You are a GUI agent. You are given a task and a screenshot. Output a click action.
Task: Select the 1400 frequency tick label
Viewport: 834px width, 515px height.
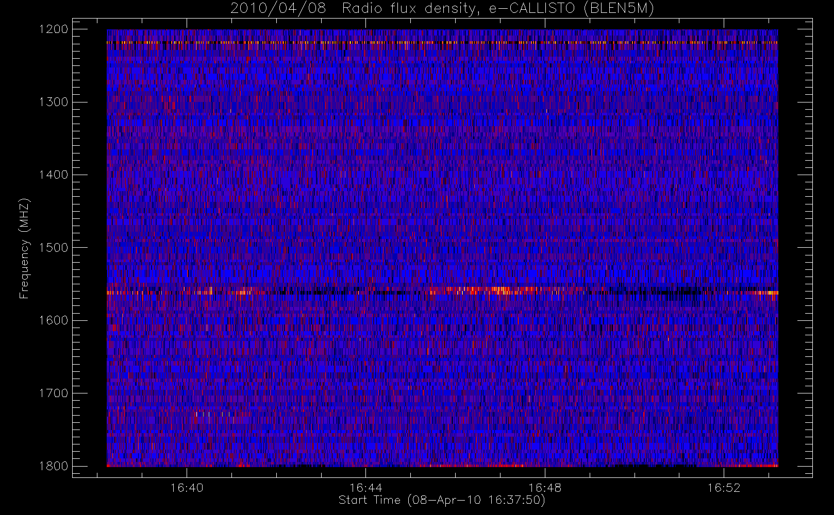(x=54, y=175)
